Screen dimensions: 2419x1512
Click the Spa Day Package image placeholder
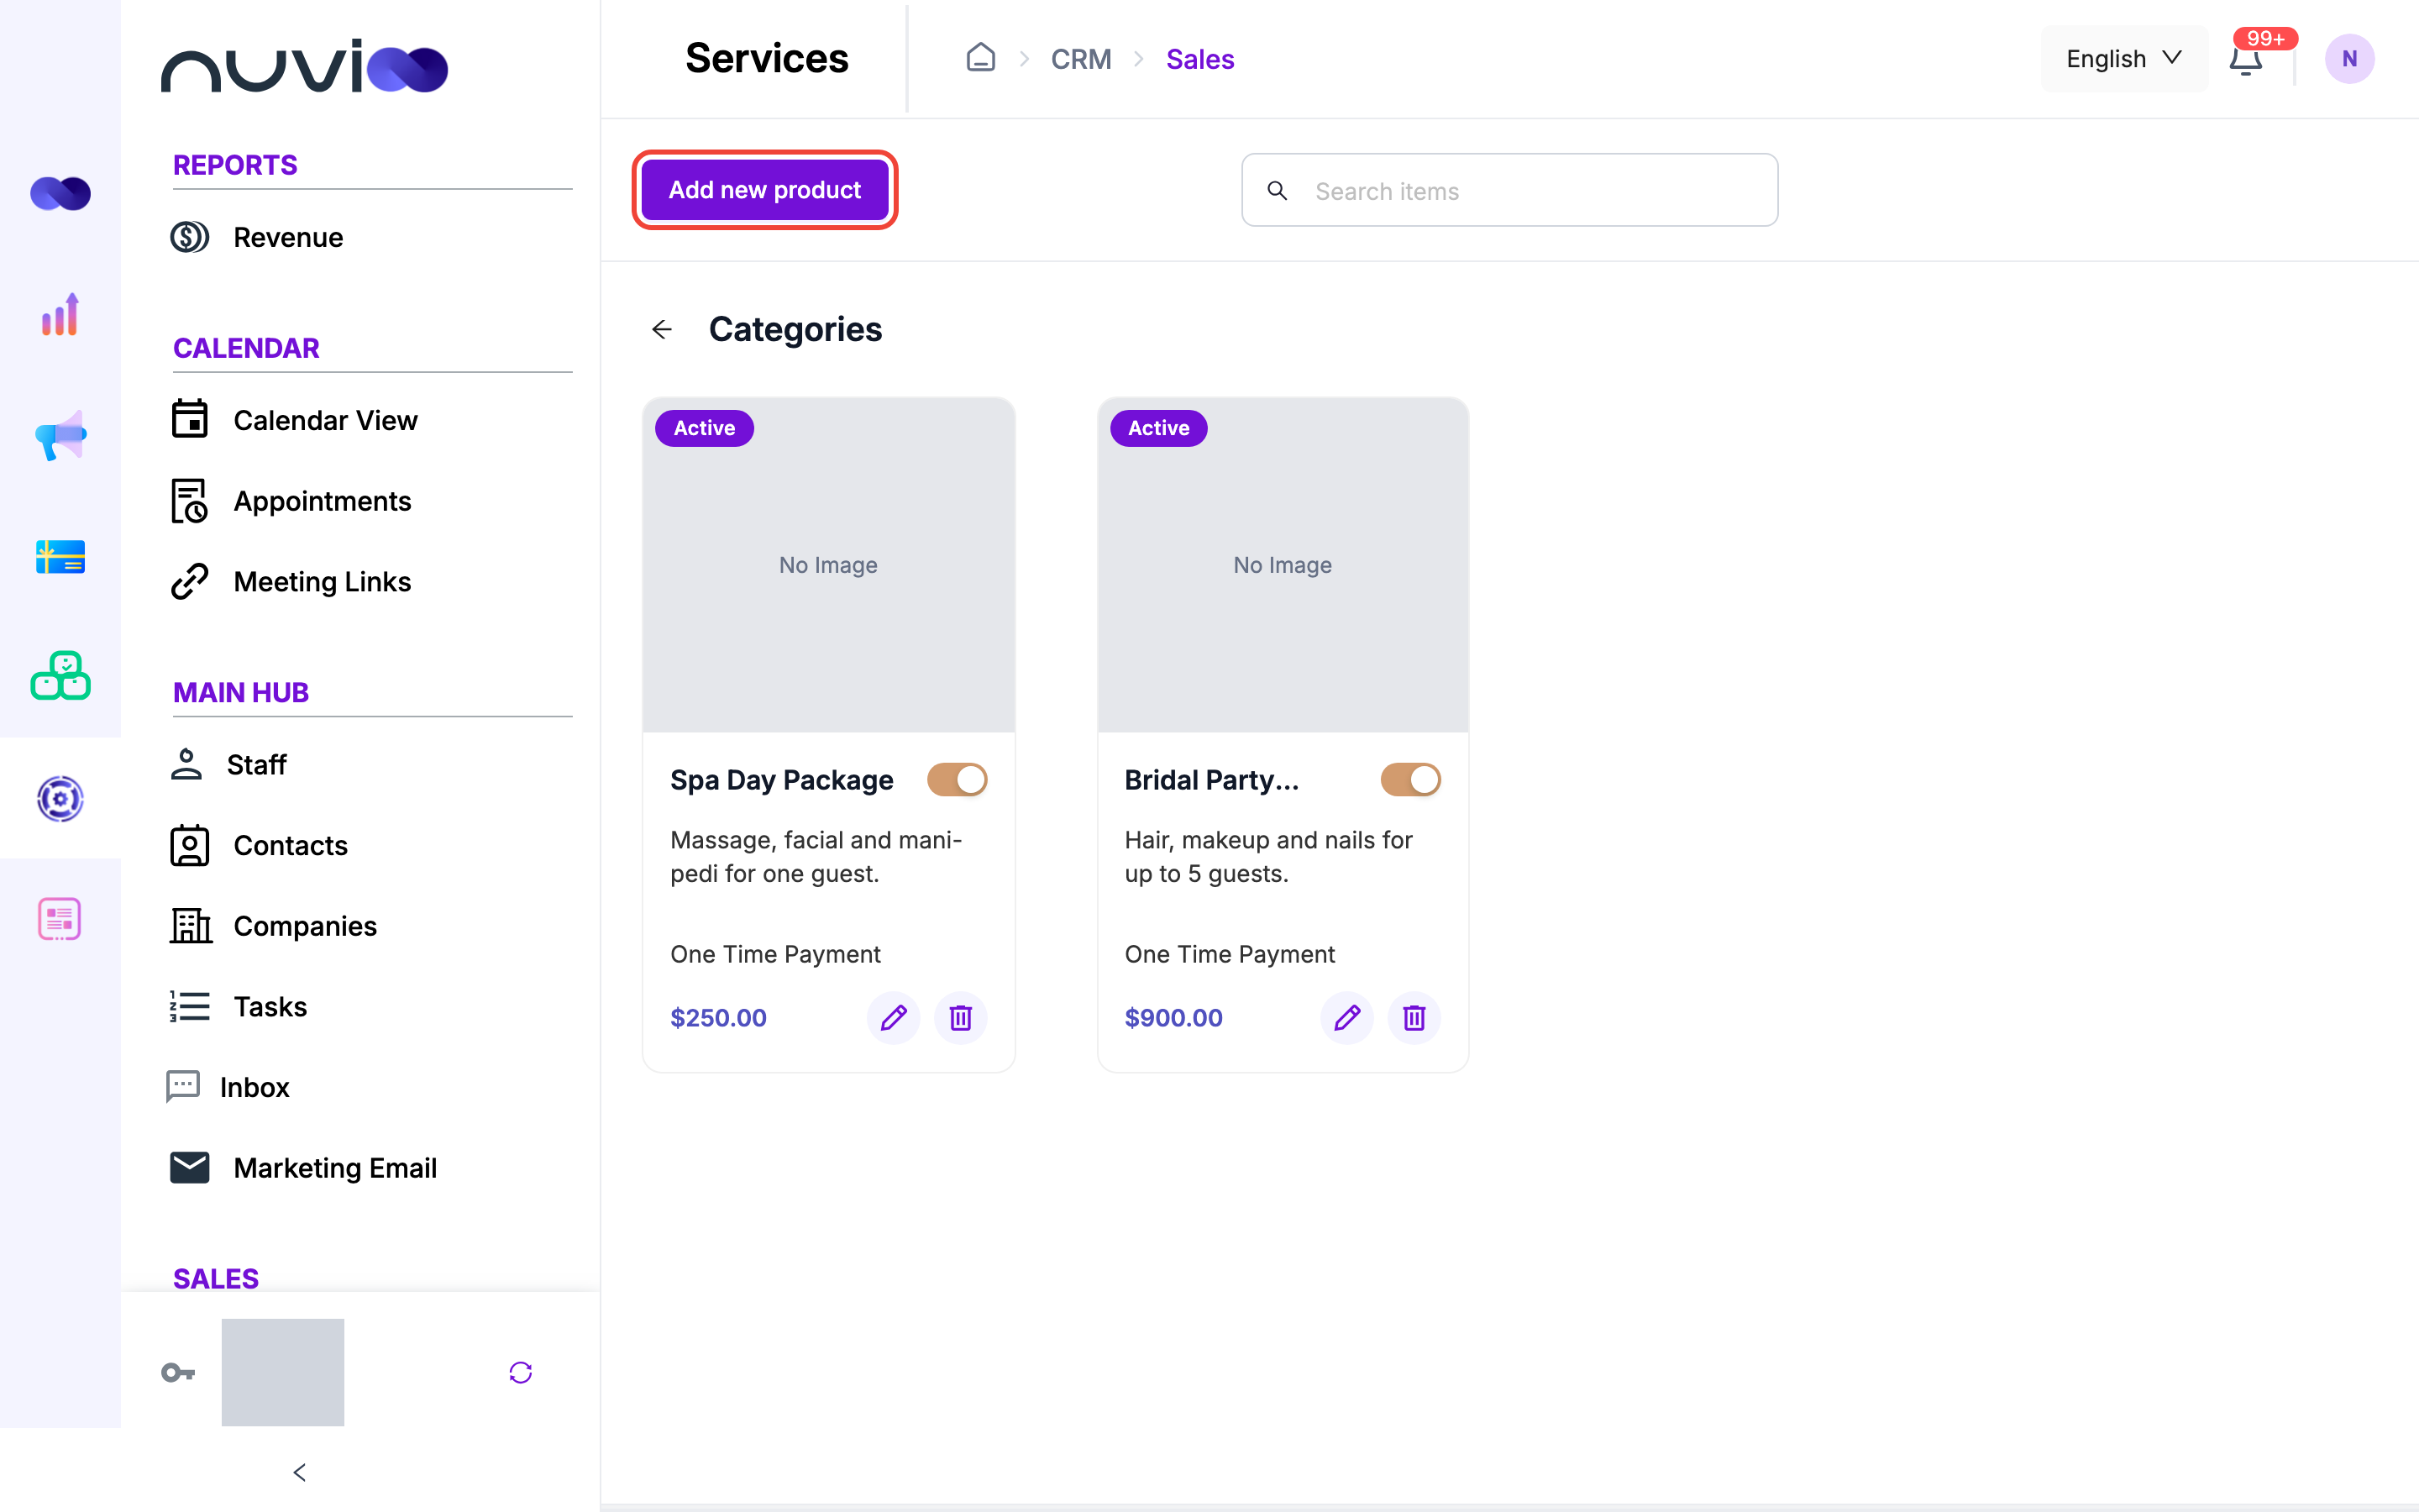point(829,565)
